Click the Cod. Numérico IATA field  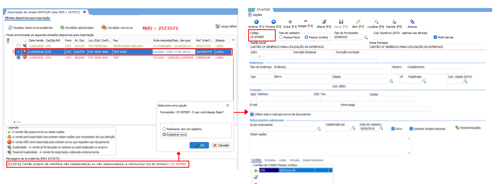(x=378, y=37)
